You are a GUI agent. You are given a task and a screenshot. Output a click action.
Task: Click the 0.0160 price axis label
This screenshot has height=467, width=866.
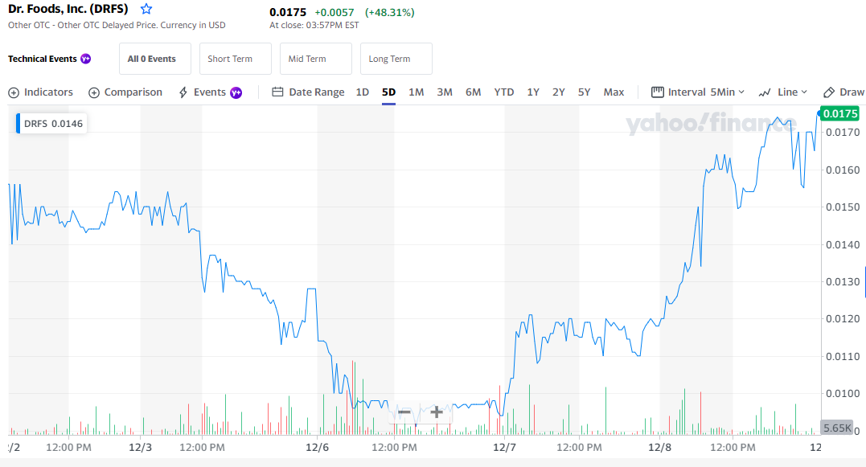[843, 170]
